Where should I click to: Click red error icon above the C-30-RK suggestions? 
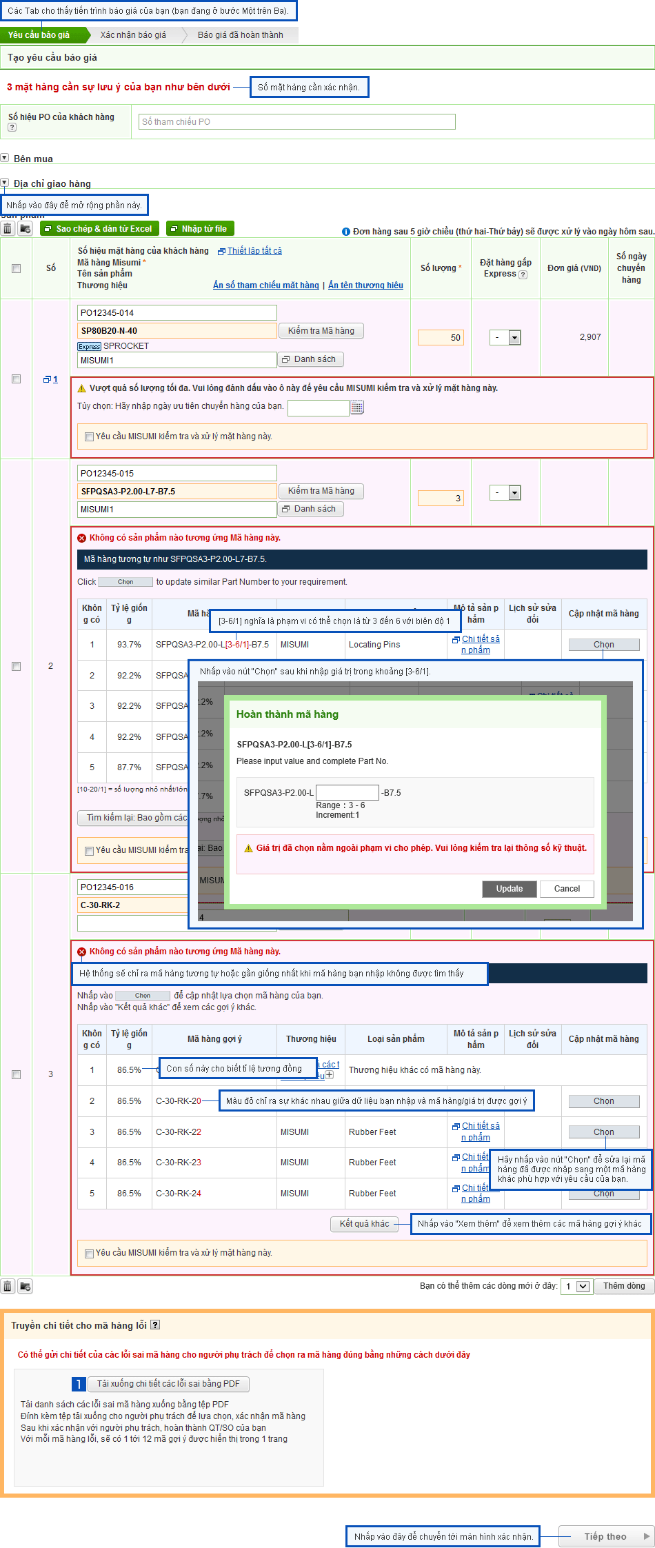[x=81, y=952]
